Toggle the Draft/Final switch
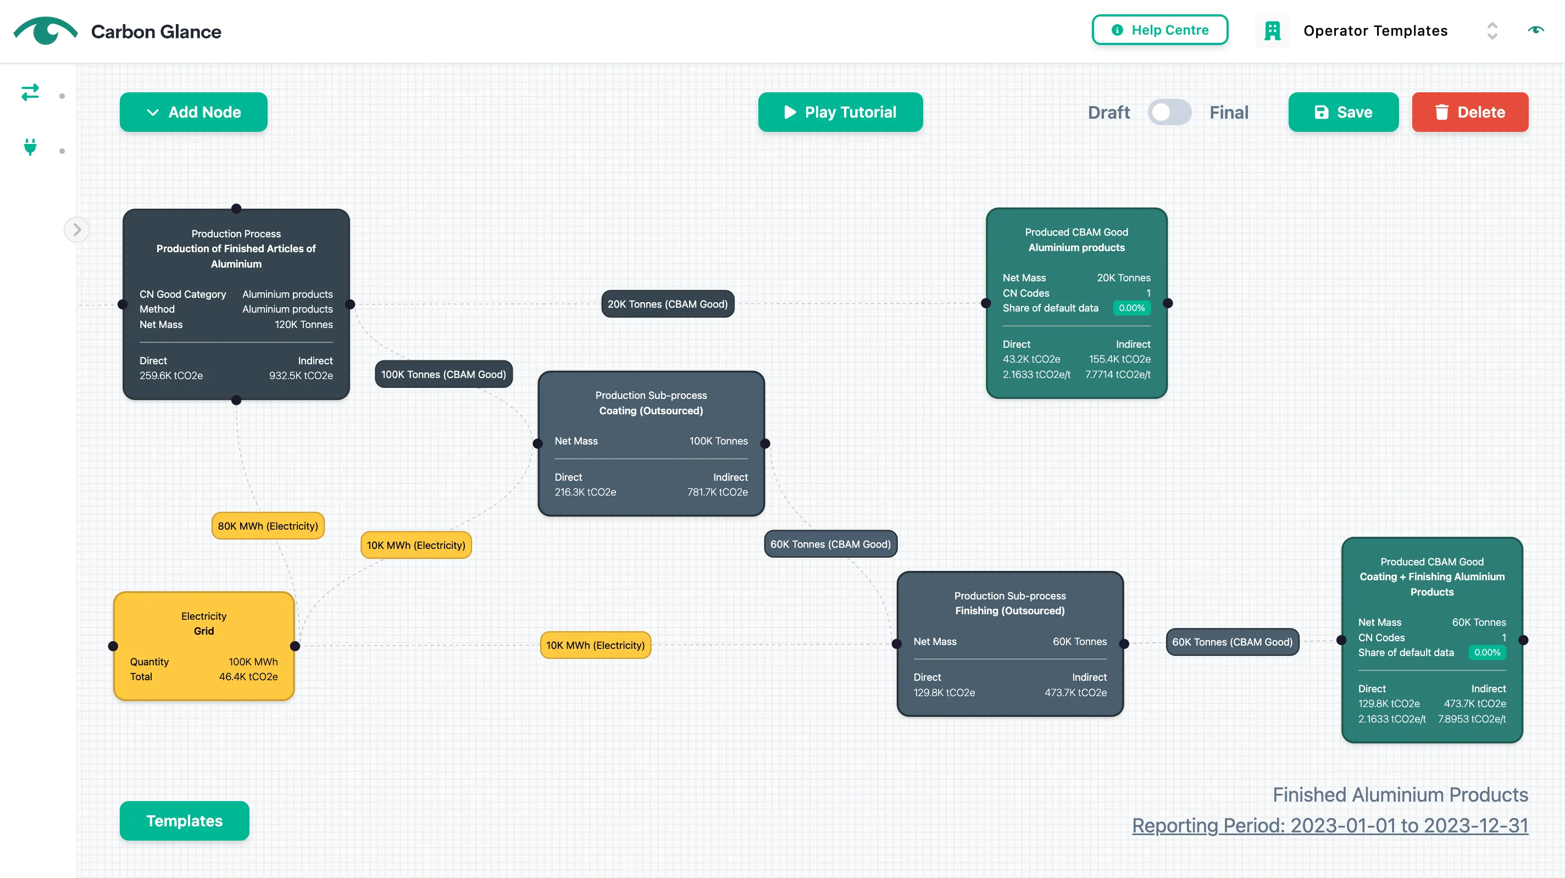The width and height of the screenshot is (1565, 878). pyautogui.click(x=1169, y=113)
